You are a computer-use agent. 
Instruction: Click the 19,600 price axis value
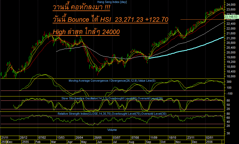click(x=231, y=57)
